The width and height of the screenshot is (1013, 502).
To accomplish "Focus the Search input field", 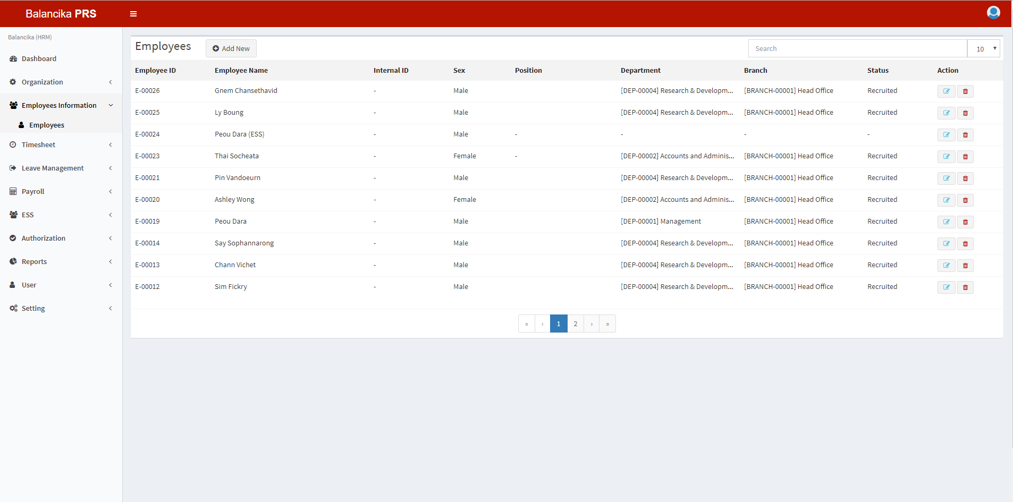I will pyautogui.click(x=857, y=48).
